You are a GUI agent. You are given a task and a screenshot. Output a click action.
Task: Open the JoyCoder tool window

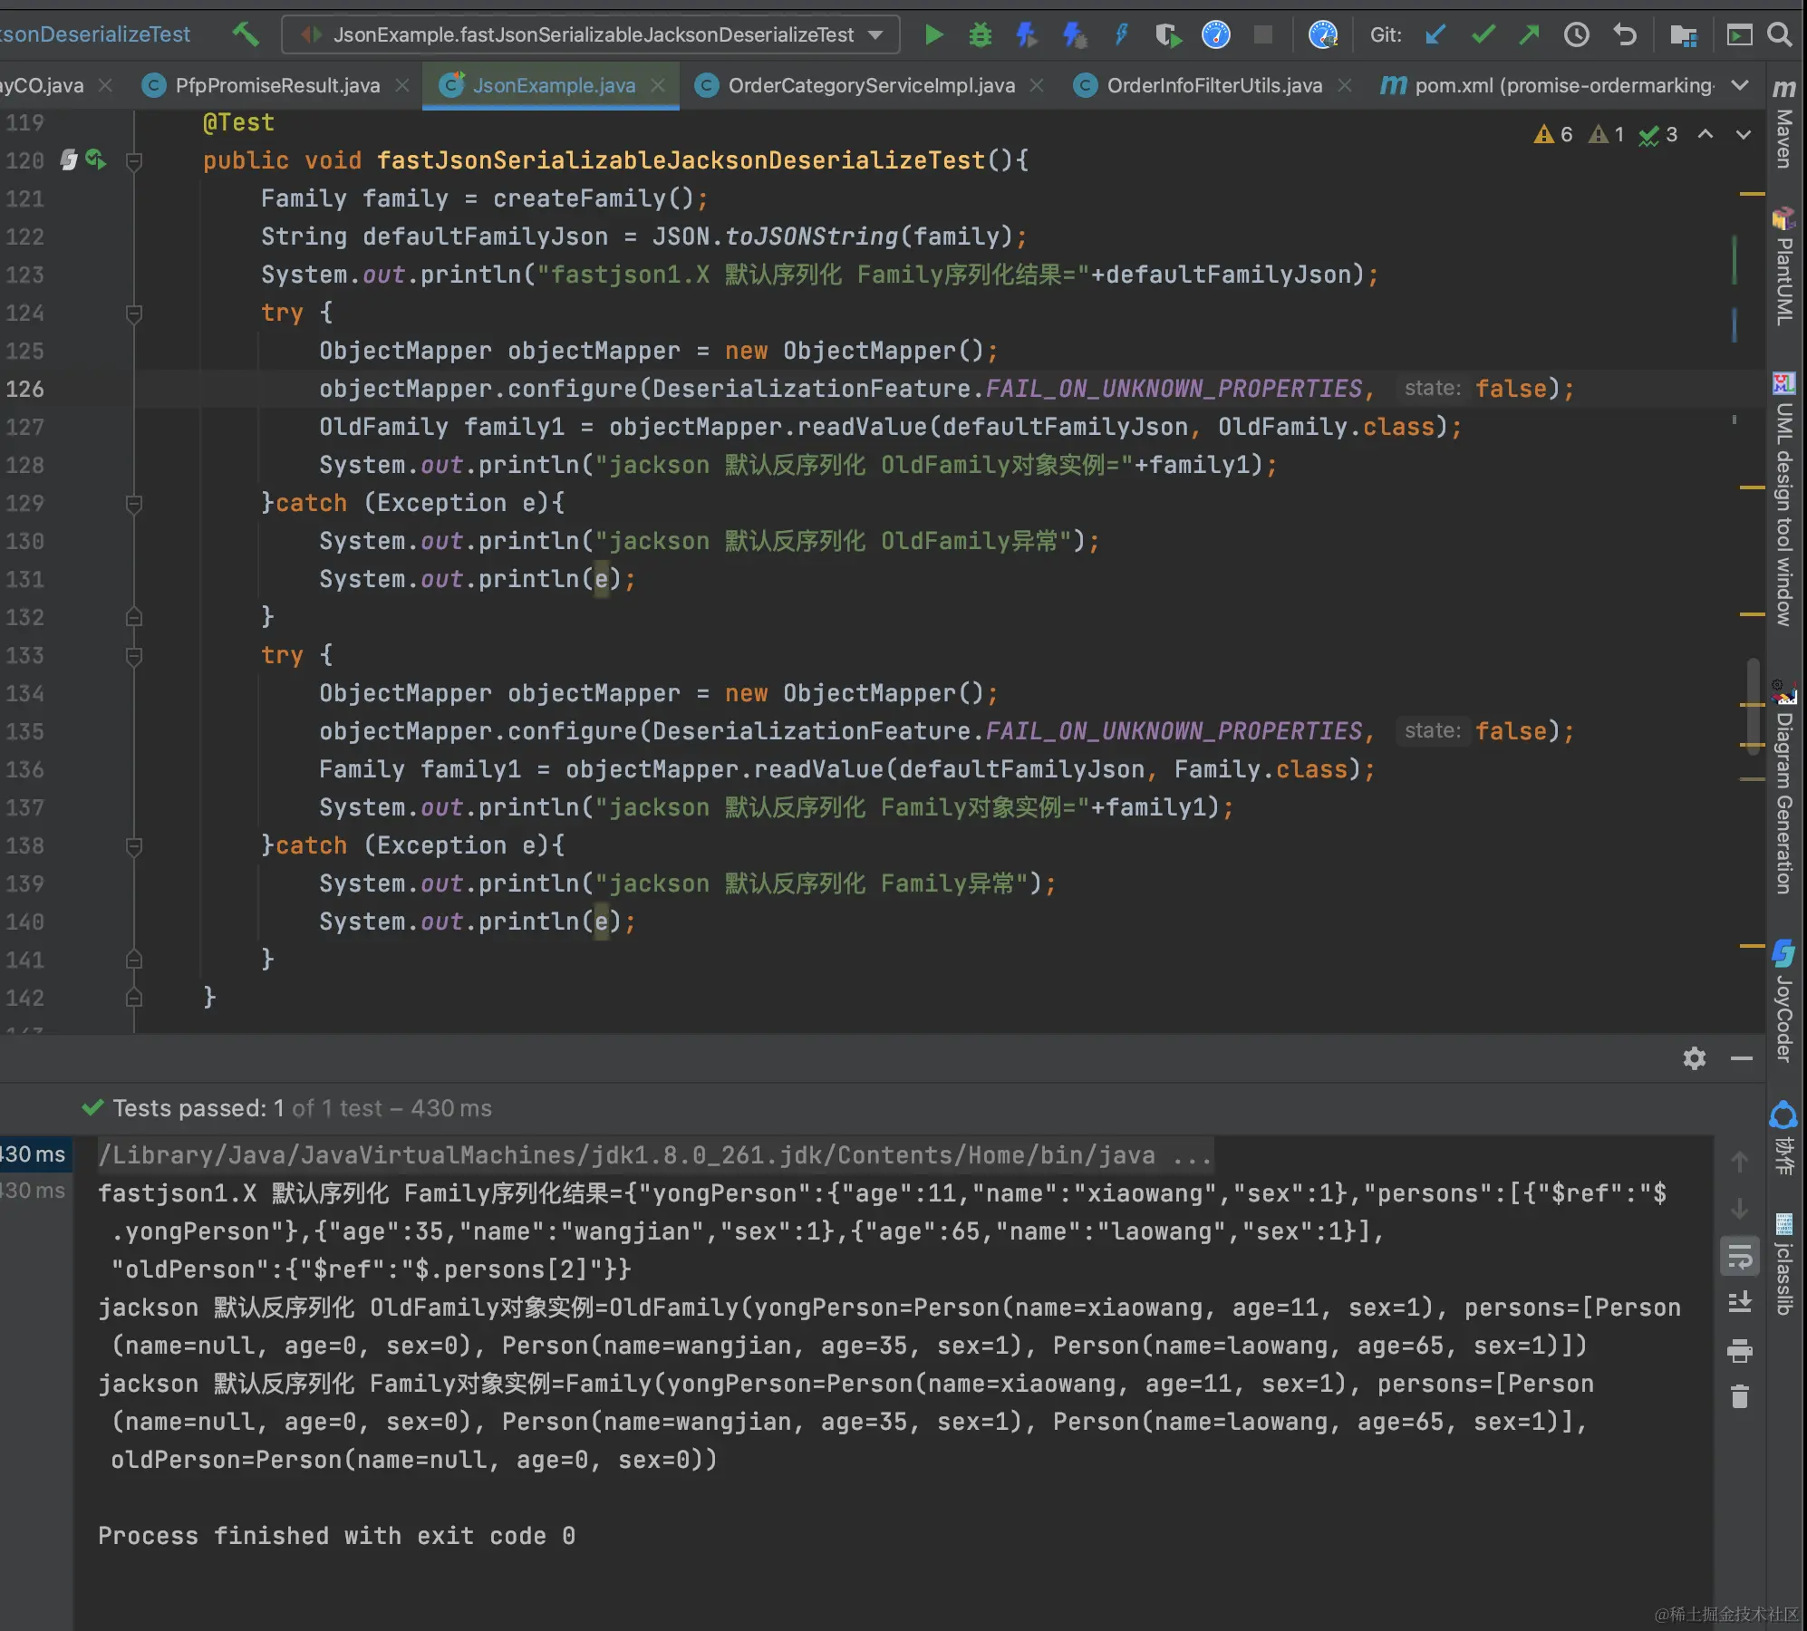click(1784, 999)
